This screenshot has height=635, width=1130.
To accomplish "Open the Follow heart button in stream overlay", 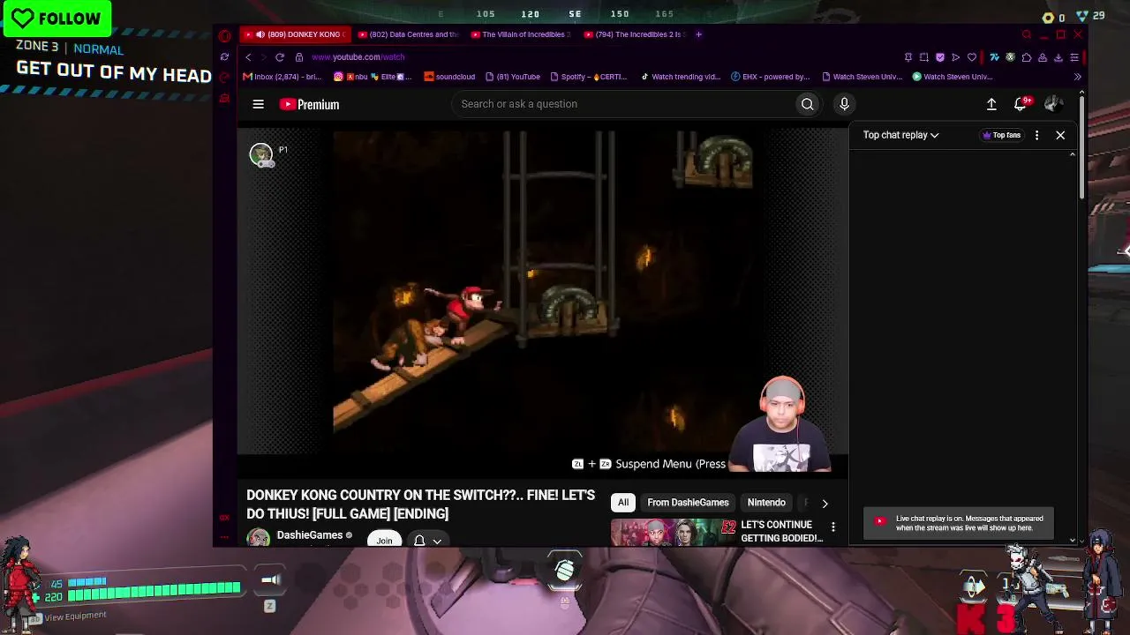I will click(56, 19).
